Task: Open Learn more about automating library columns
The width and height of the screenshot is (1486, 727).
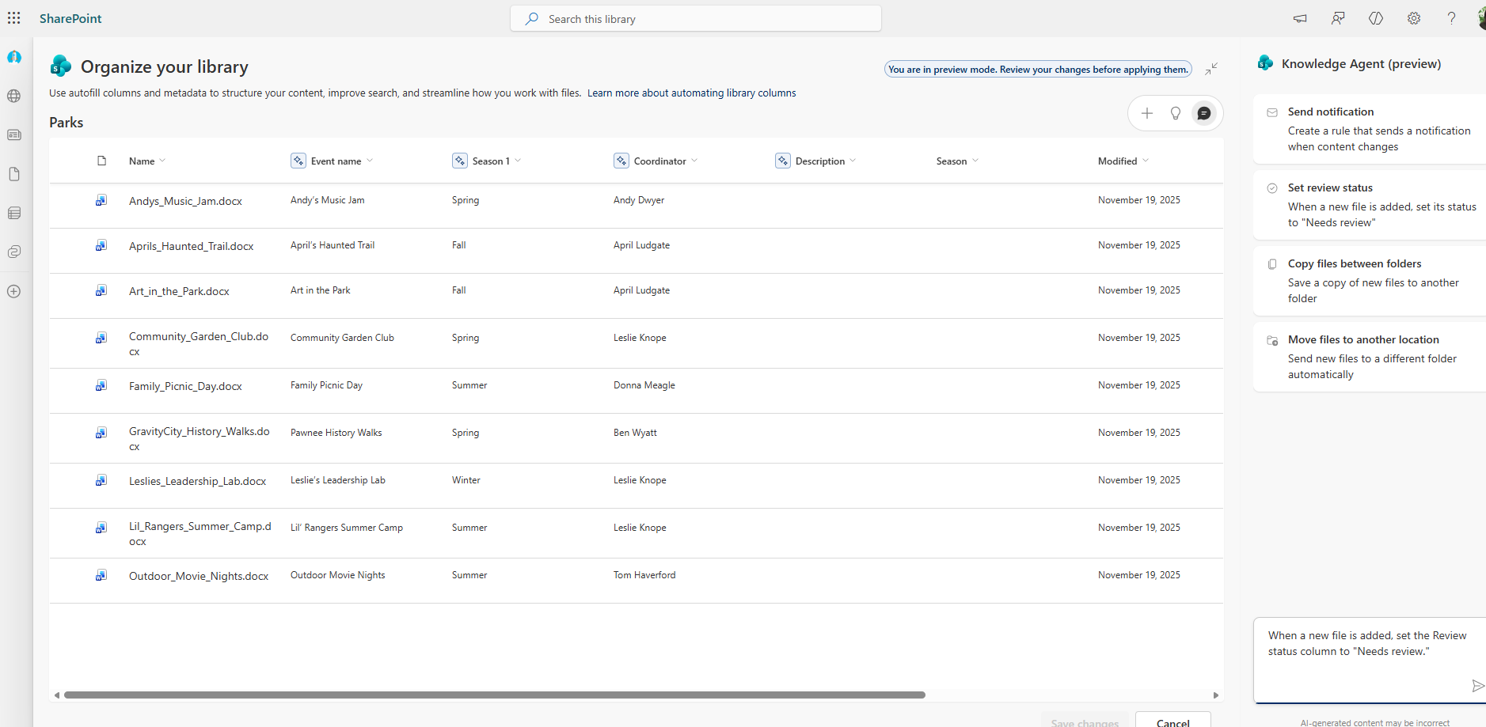Action: tap(691, 93)
